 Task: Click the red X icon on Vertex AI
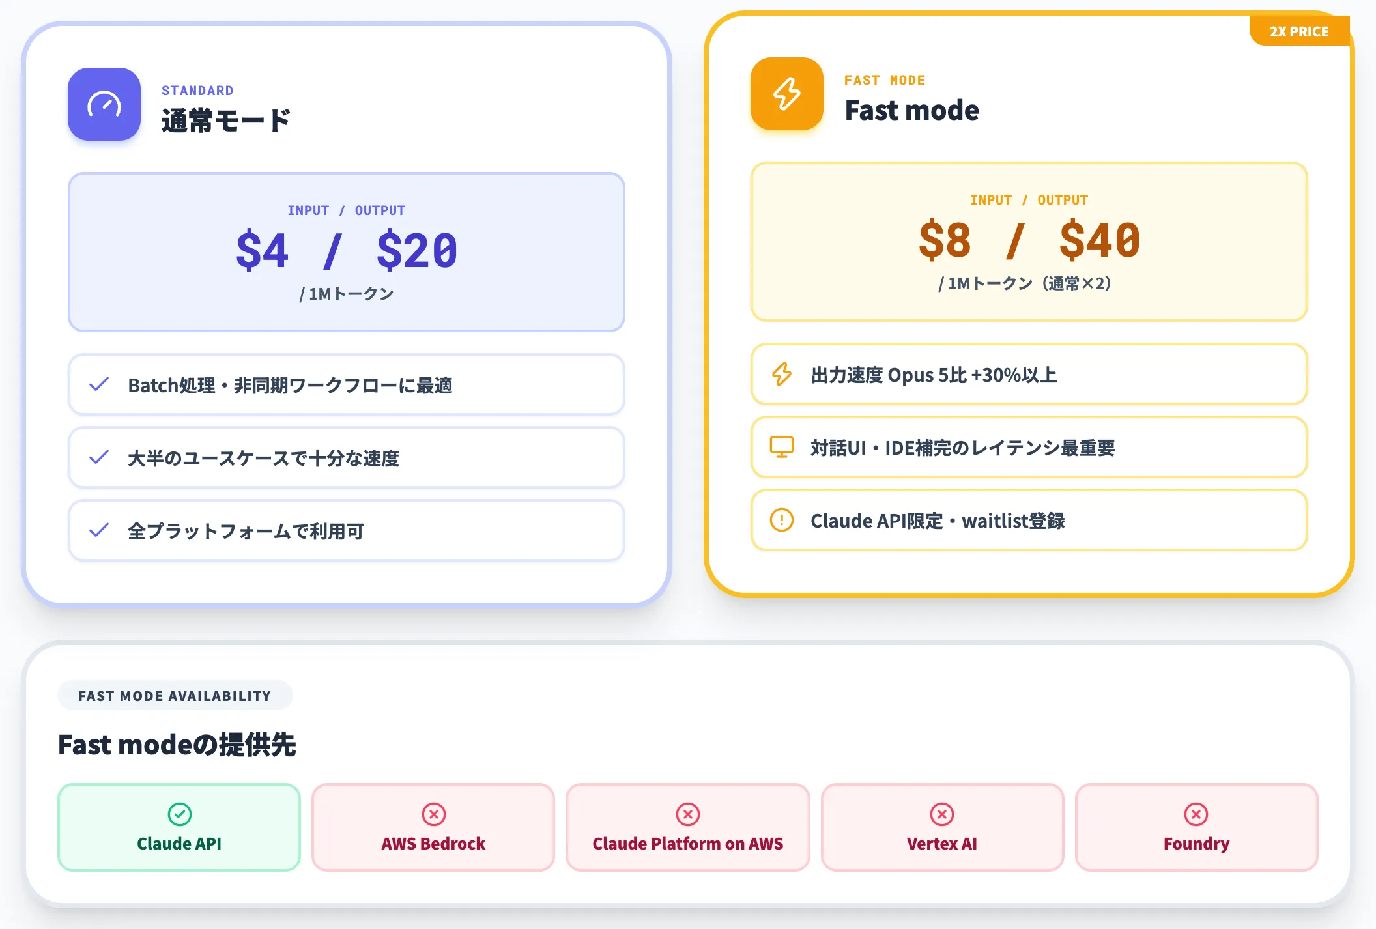pyautogui.click(x=941, y=814)
